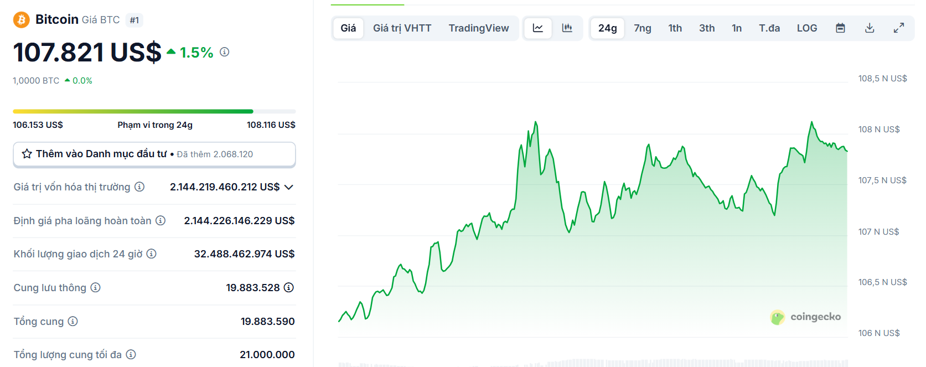The width and height of the screenshot is (926, 367).
Task: Toggle LOG scale on chart
Action: tap(807, 28)
